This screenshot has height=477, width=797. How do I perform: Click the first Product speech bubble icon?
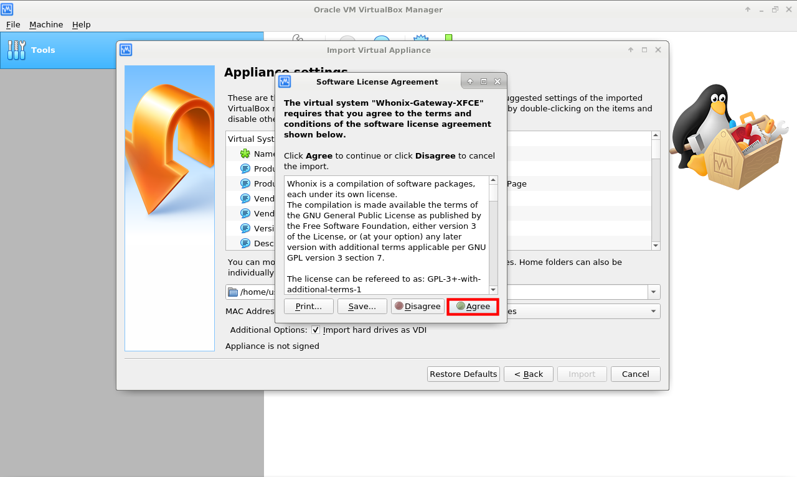245,169
